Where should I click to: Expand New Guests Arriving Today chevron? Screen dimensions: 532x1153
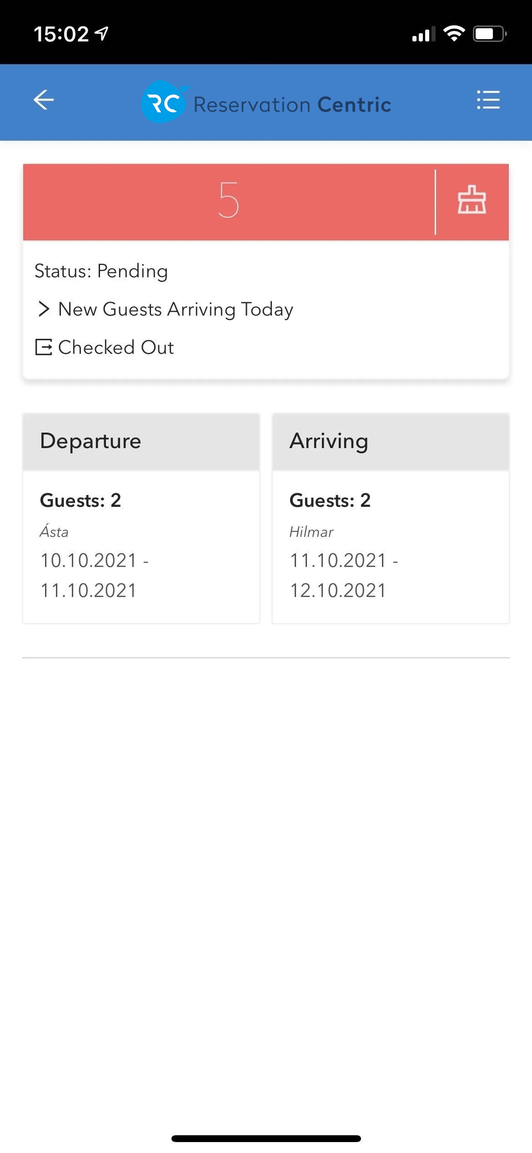[44, 309]
